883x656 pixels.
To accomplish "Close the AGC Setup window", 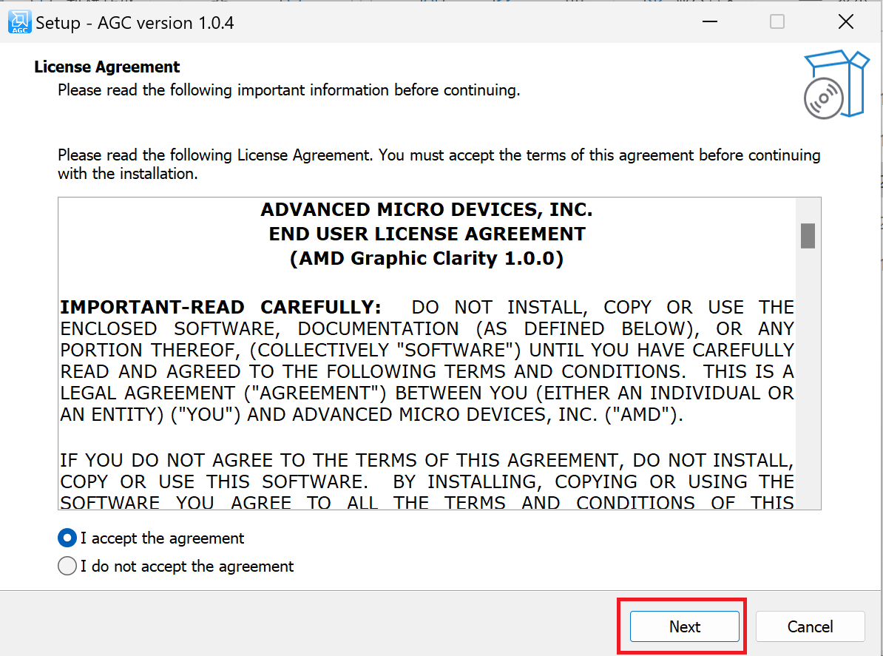I will pos(846,22).
